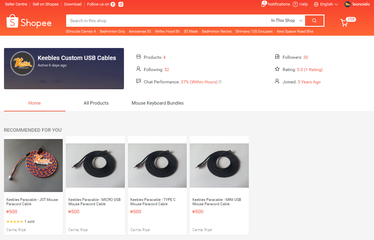
Task: Switch to the All Products tab
Action: click(96, 103)
